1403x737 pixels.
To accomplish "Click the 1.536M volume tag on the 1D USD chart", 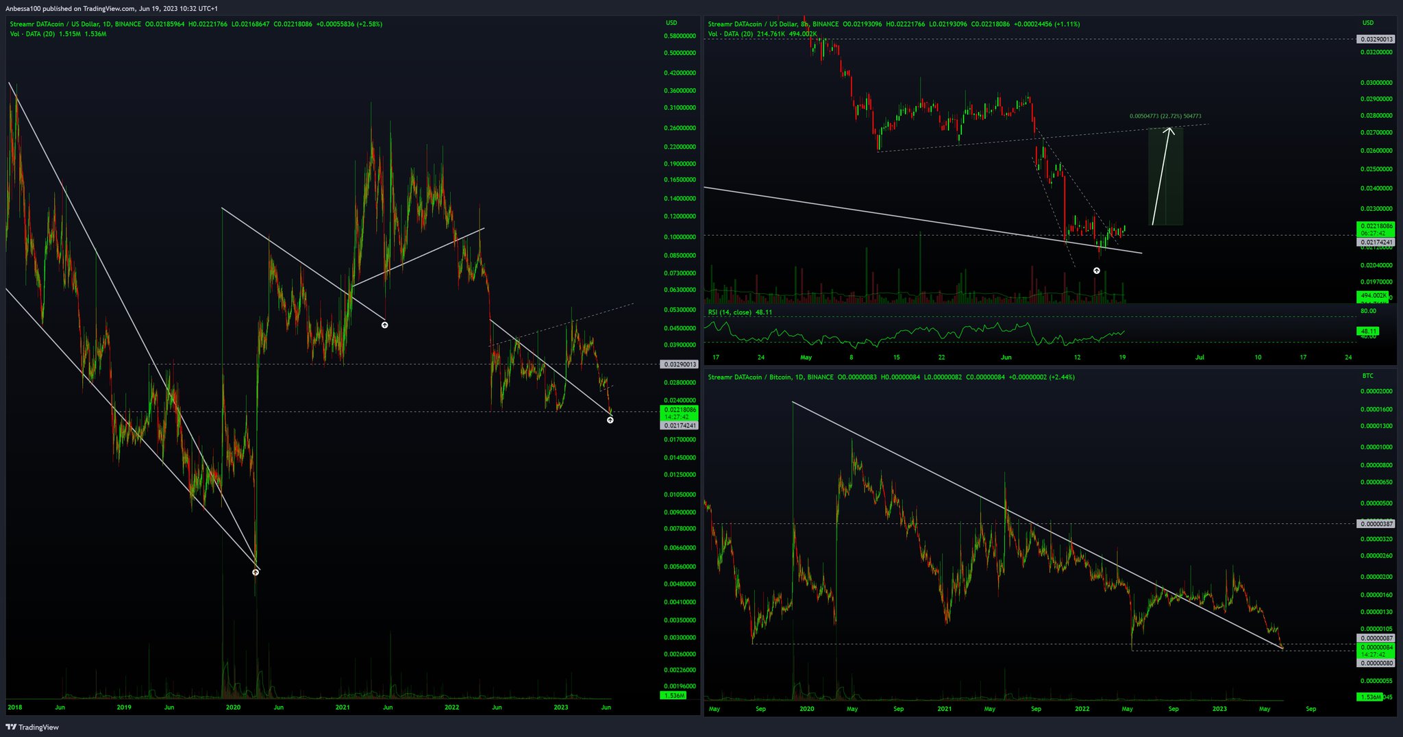I will (x=673, y=695).
